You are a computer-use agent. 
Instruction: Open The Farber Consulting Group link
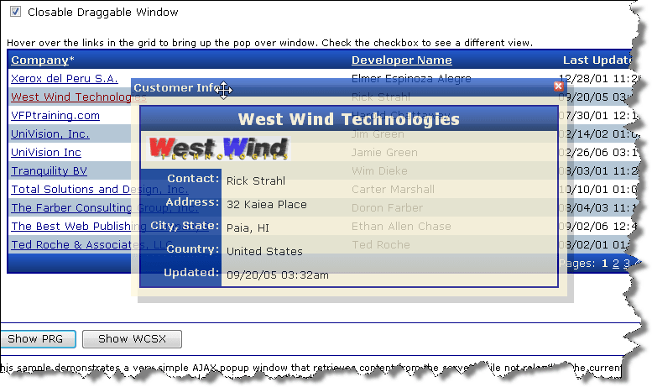[x=105, y=207]
